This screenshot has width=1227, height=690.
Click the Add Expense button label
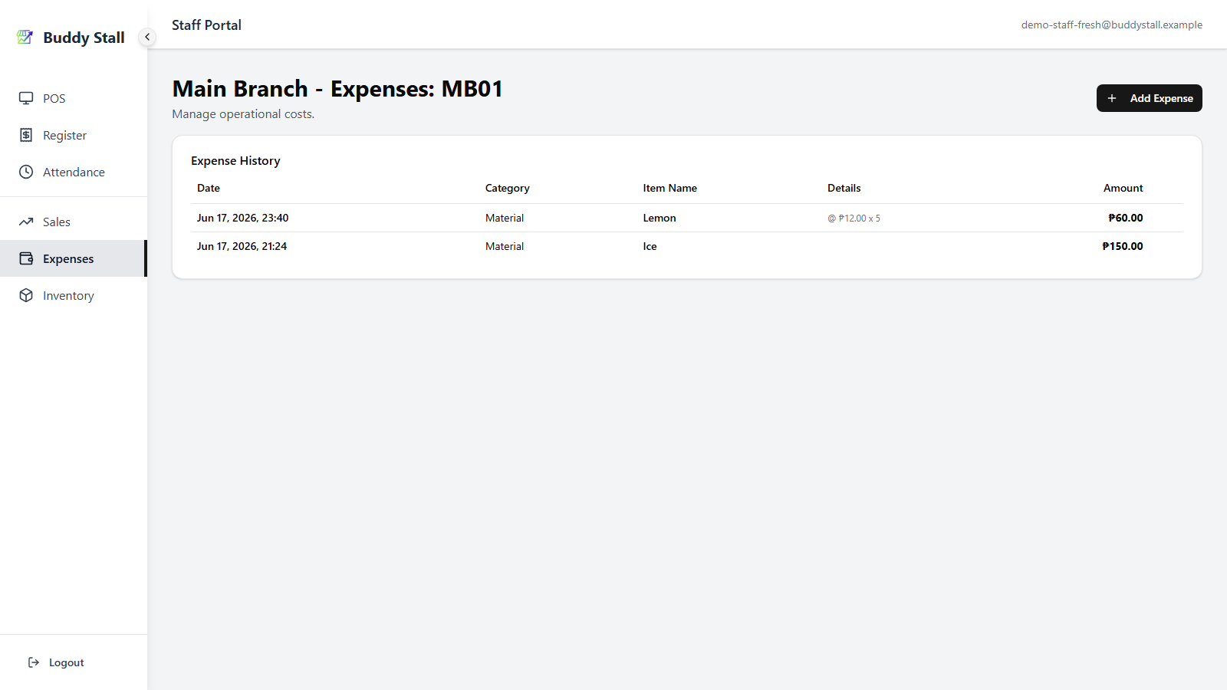pos(1161,98)
